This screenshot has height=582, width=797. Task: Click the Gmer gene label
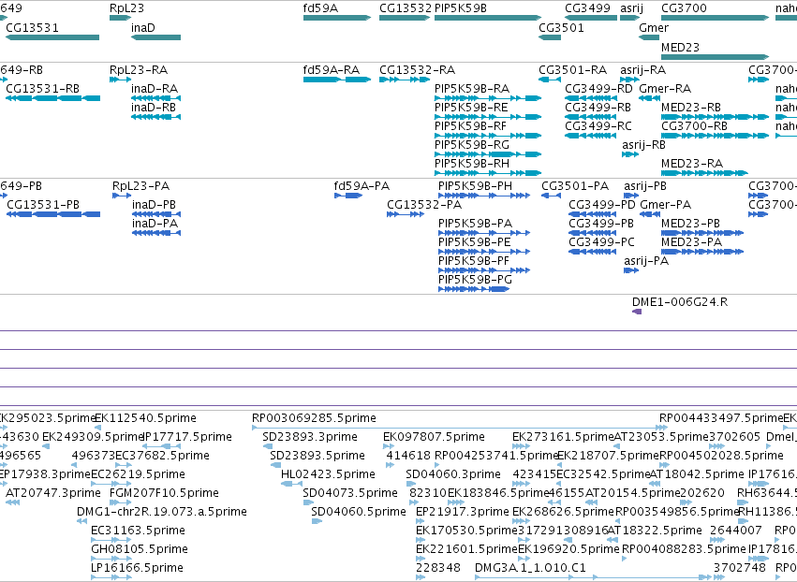654,27
